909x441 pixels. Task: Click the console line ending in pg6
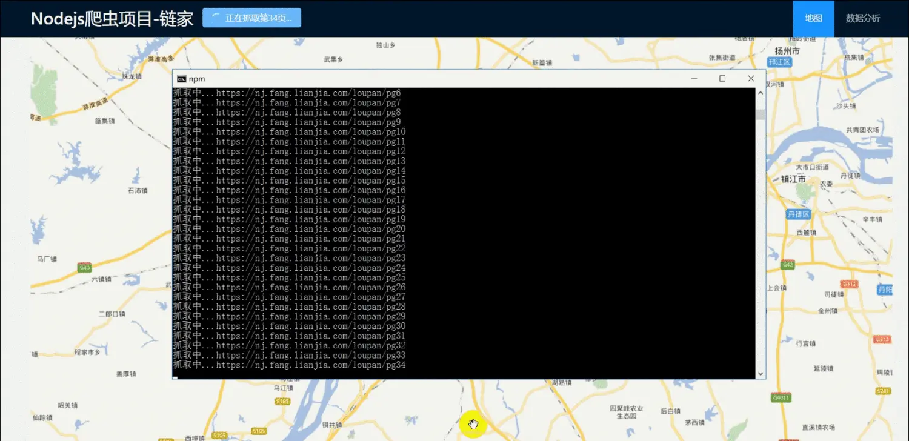(287, 93)
